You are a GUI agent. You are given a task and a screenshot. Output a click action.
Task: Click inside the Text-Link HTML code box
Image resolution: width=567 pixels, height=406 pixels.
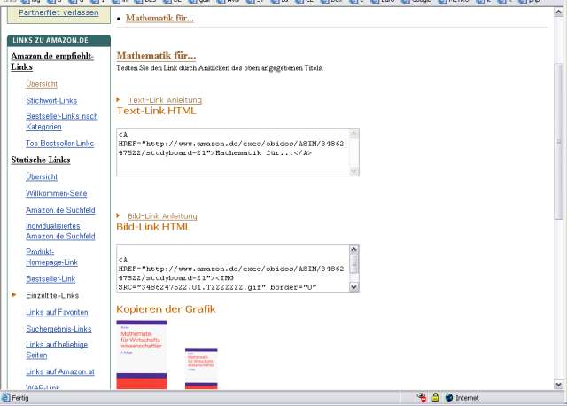[232, 152]
